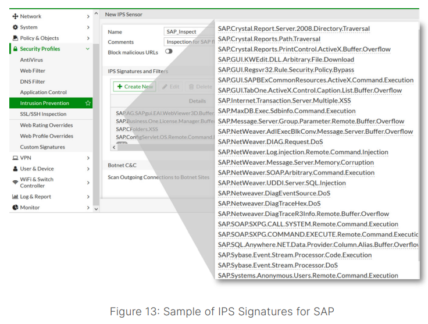Screen dimensions: 428x324
Task: Expand the Log & Report chevron
Action: coord(88,197)
